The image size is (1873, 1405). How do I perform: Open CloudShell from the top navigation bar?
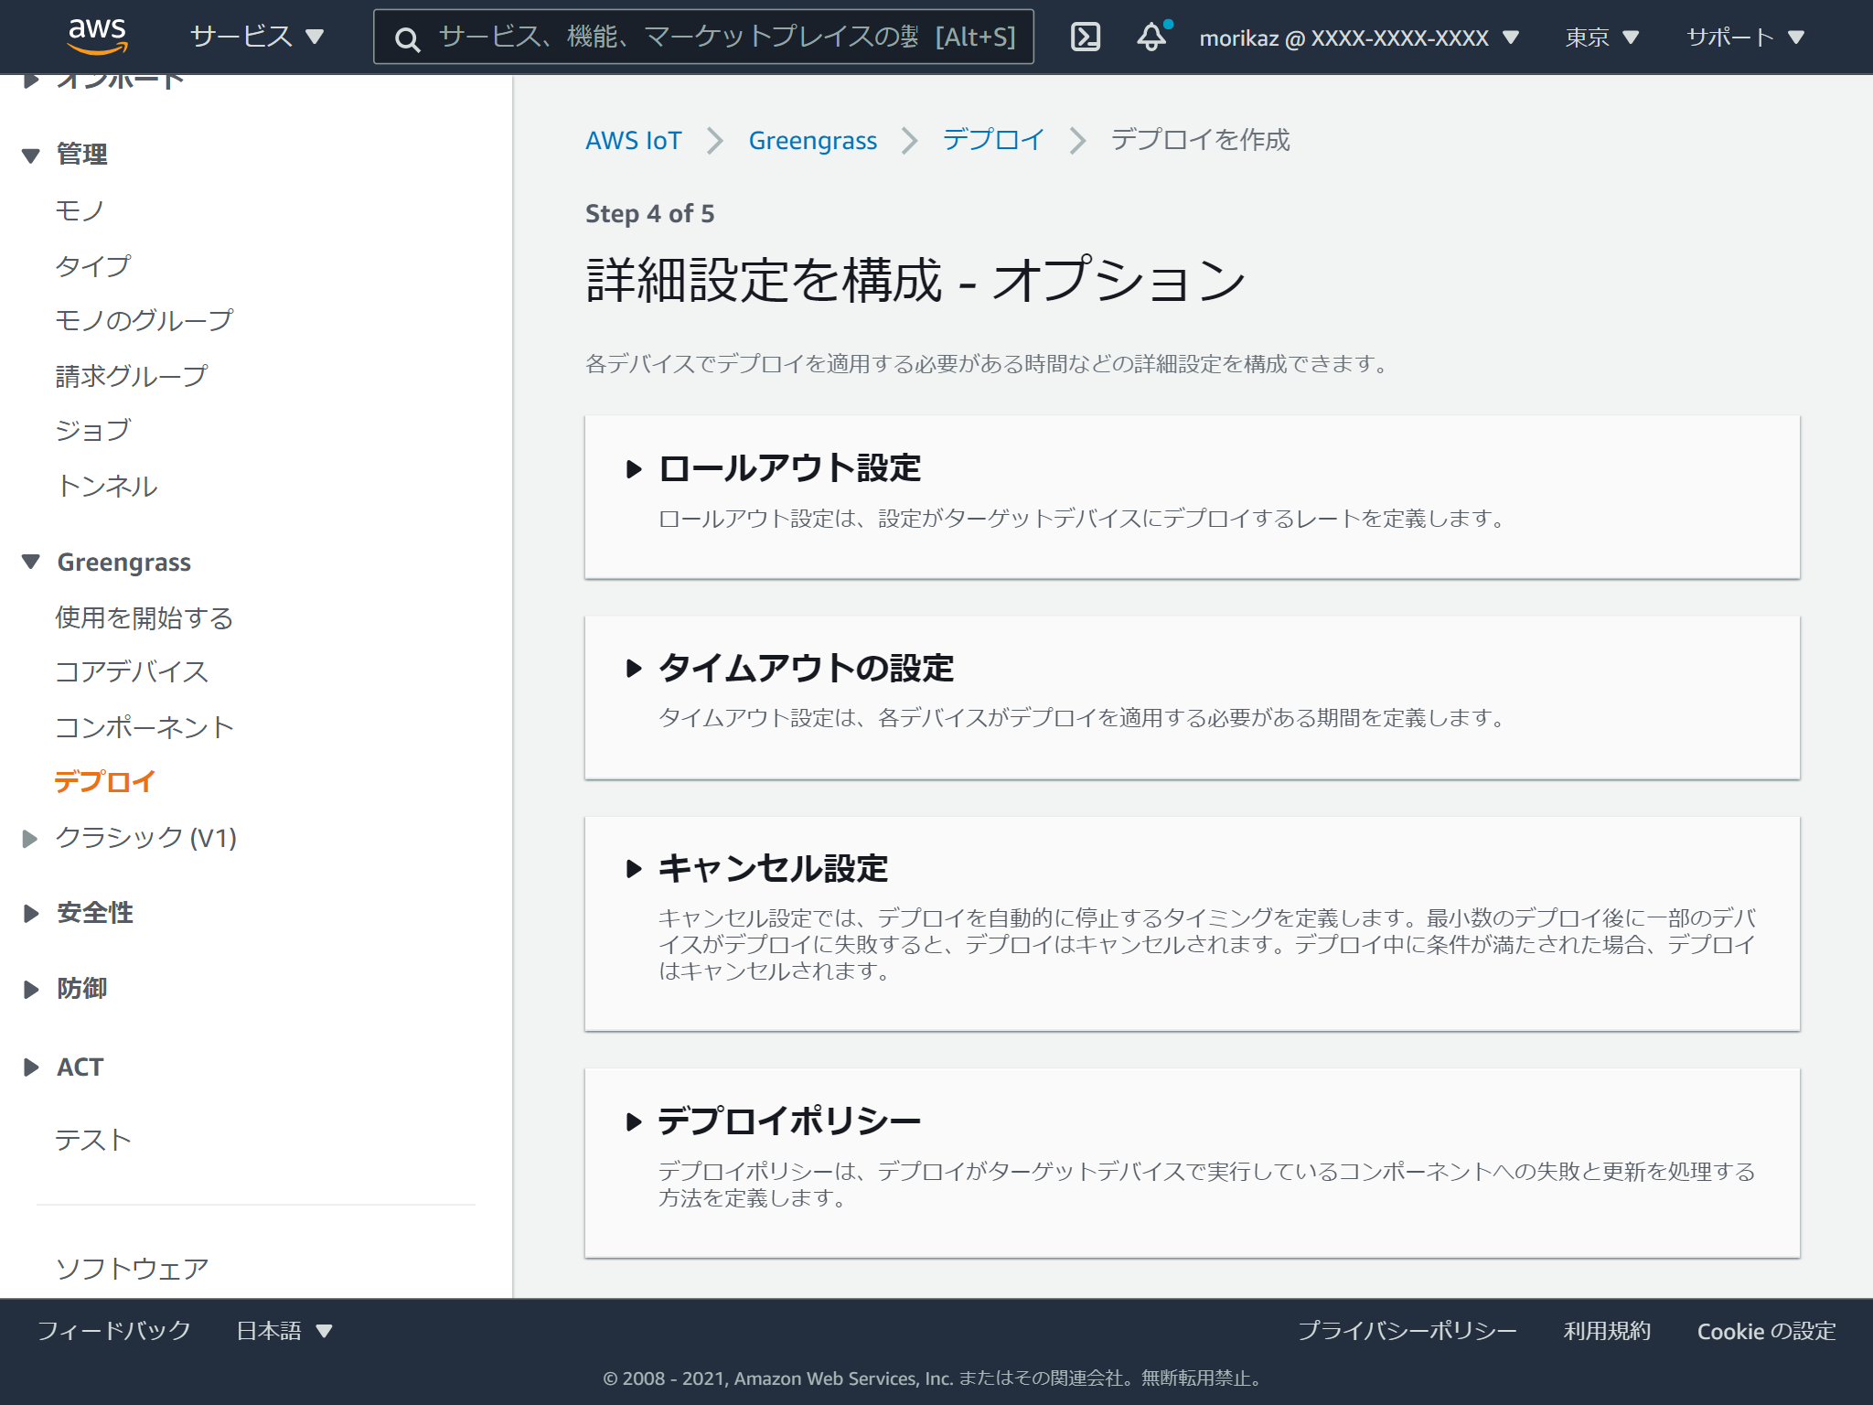(1085, 37)
